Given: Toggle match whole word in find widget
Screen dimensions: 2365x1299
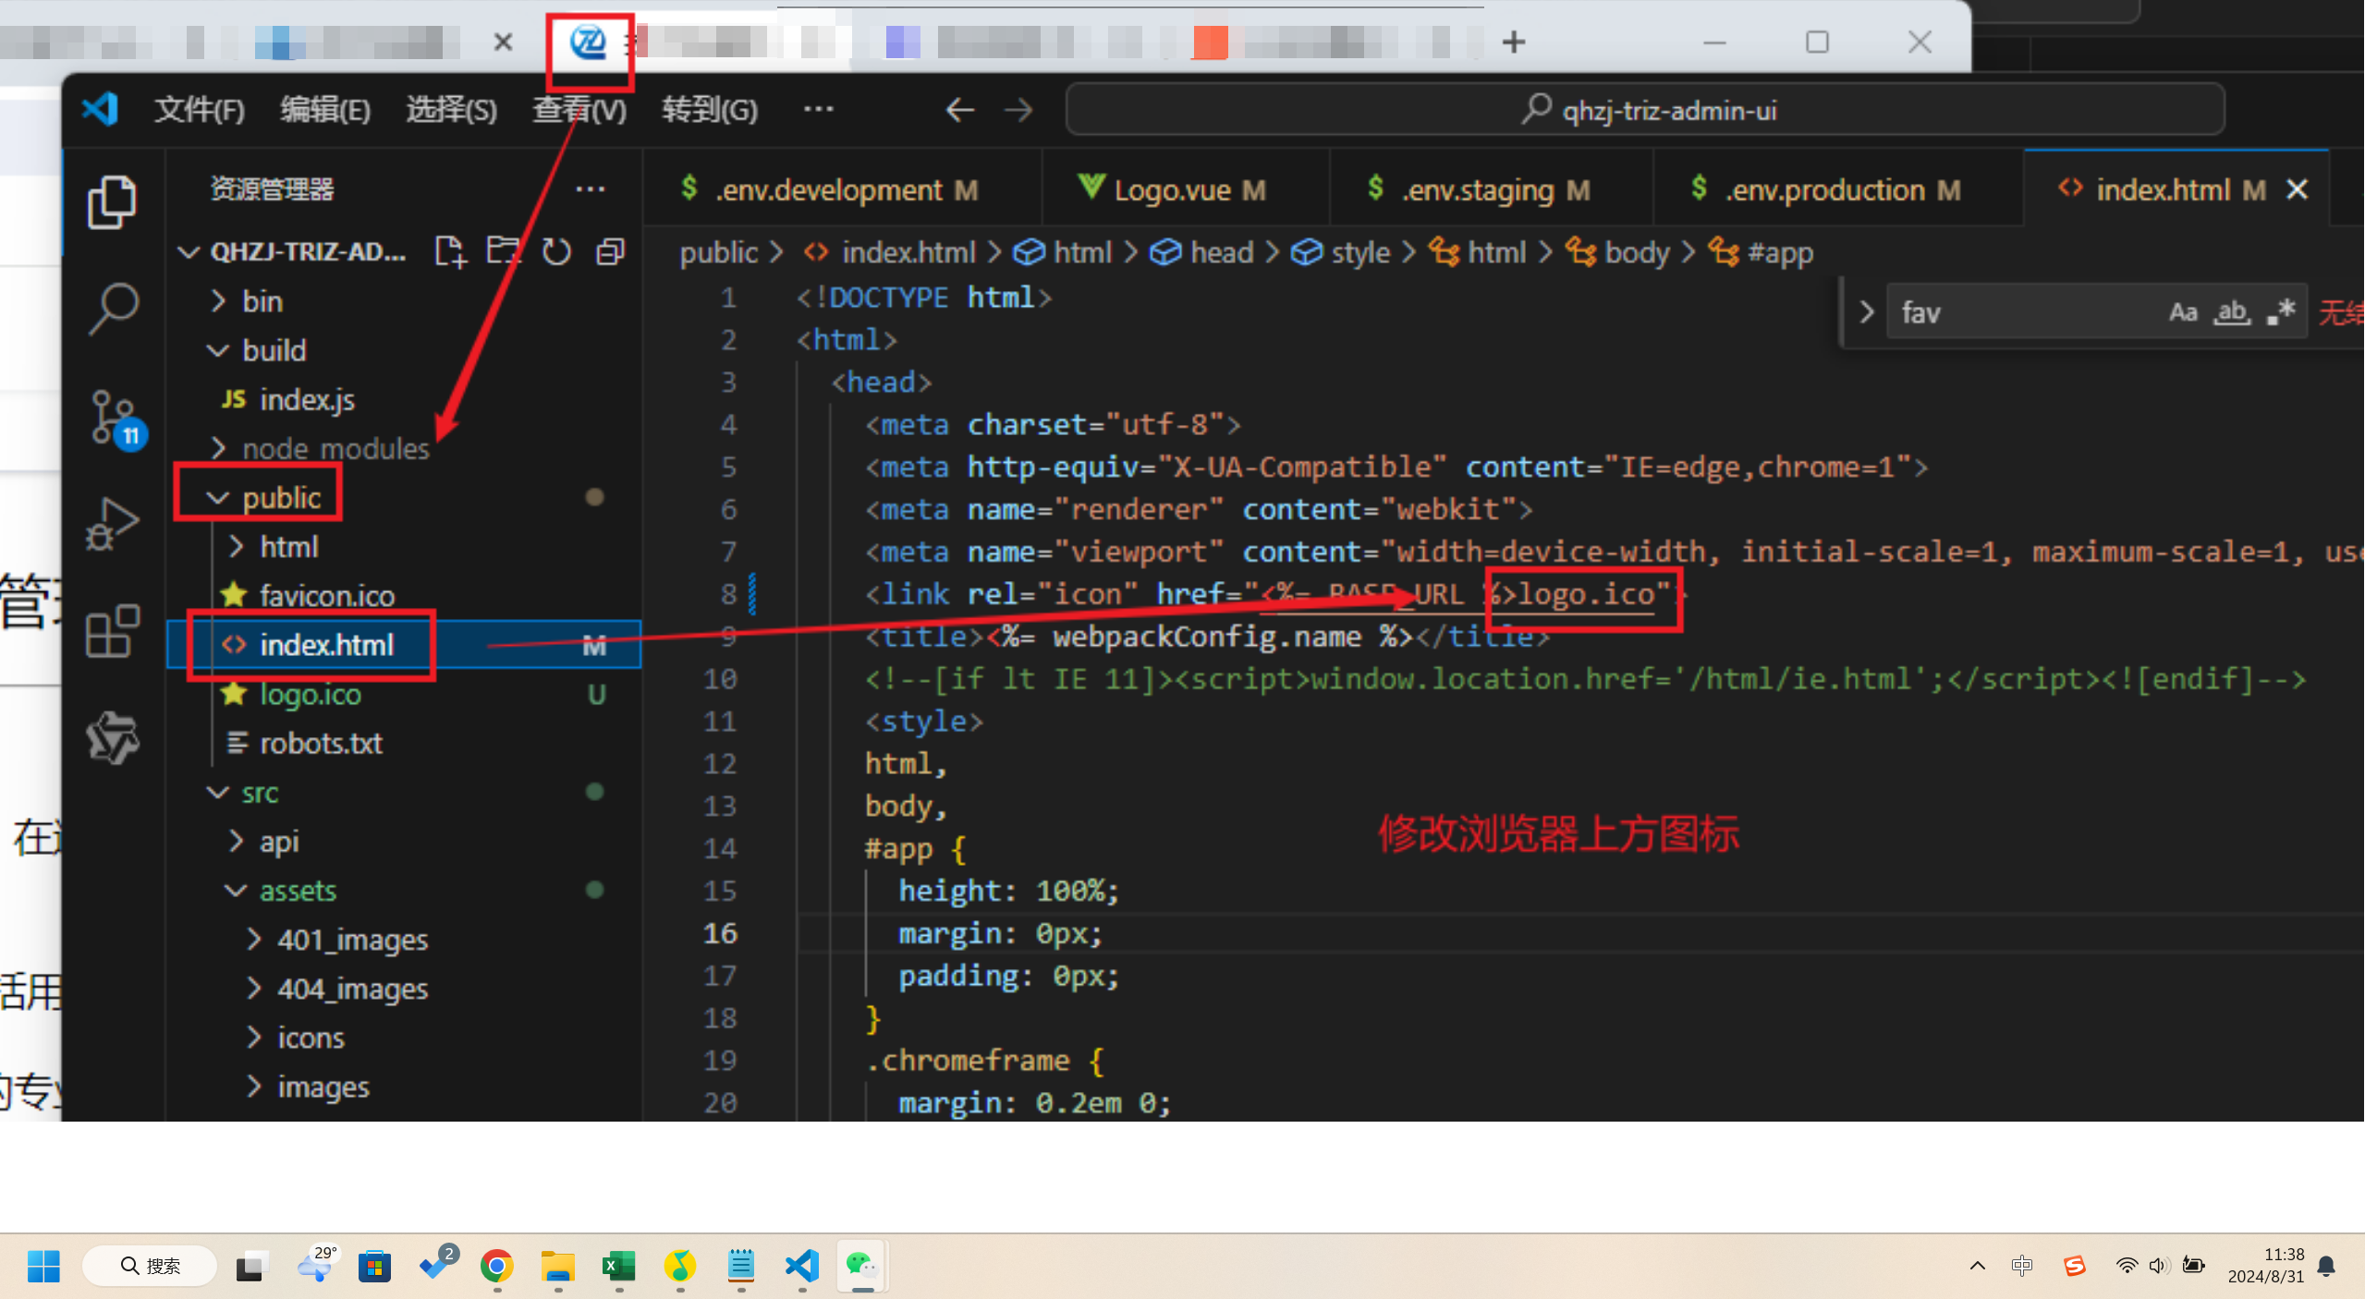Looking at the screenshot, I should [2231, 312].
